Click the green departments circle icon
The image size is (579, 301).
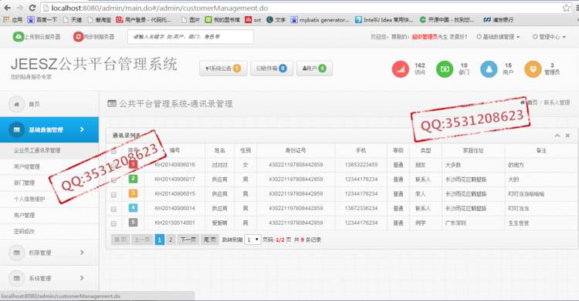click(x=445, y=69)
